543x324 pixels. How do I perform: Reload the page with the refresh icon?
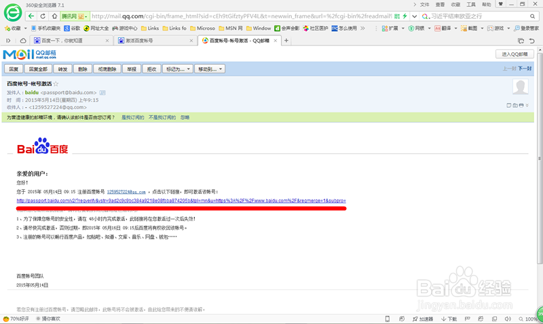coord(43,16)
